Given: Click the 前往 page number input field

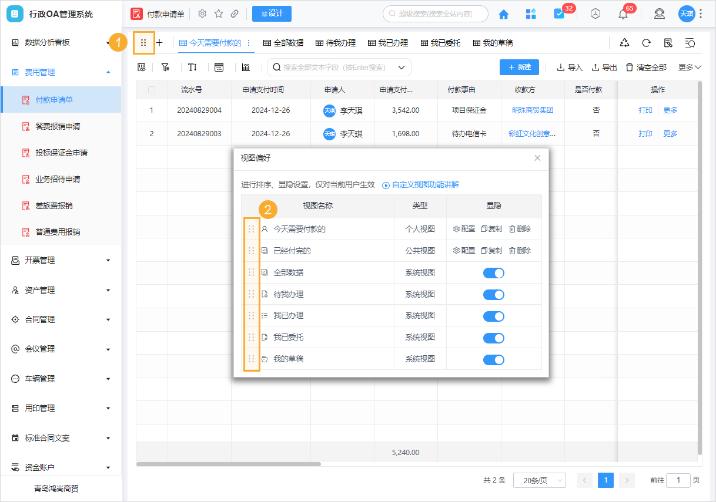Looking at the screenshot, I should (678, 480).
